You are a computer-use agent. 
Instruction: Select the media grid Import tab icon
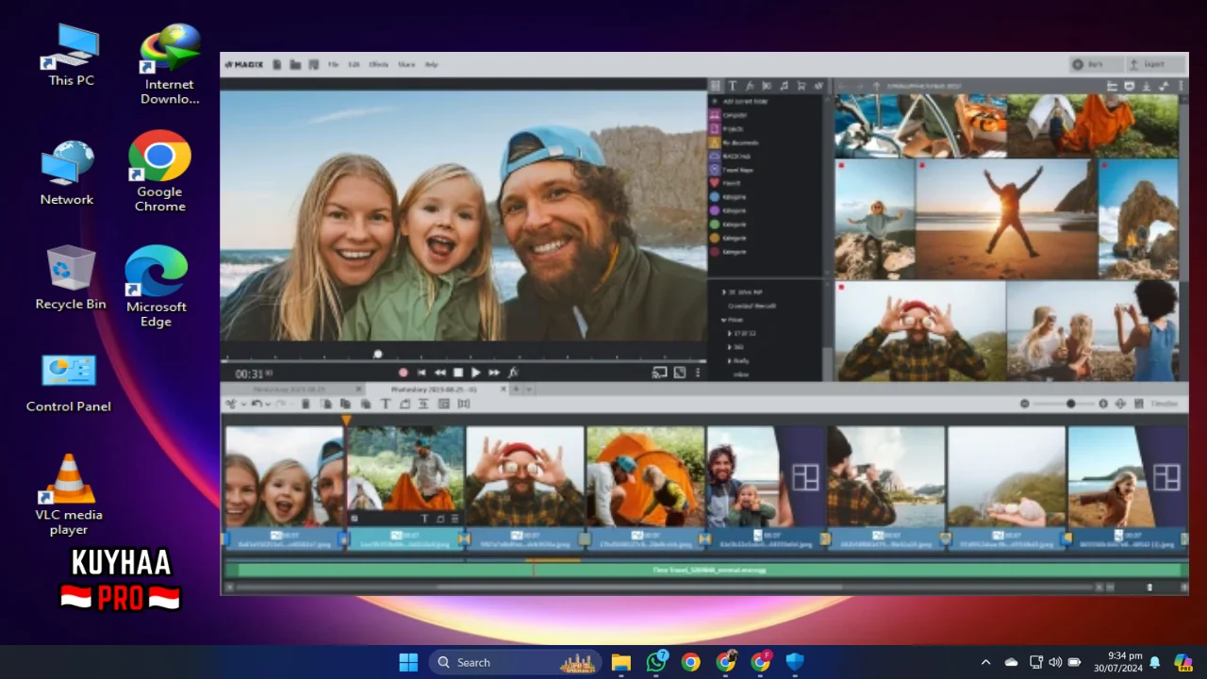(716, 86)
